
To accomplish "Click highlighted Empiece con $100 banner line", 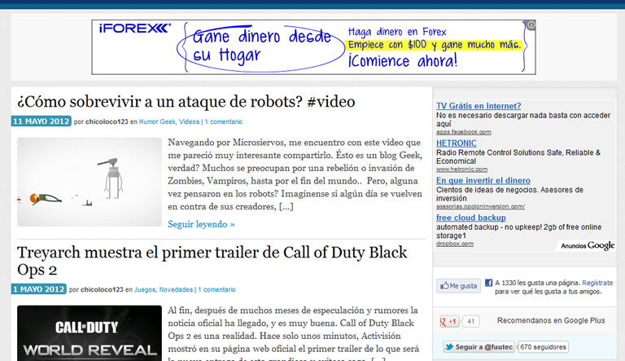I will point(435,45).
